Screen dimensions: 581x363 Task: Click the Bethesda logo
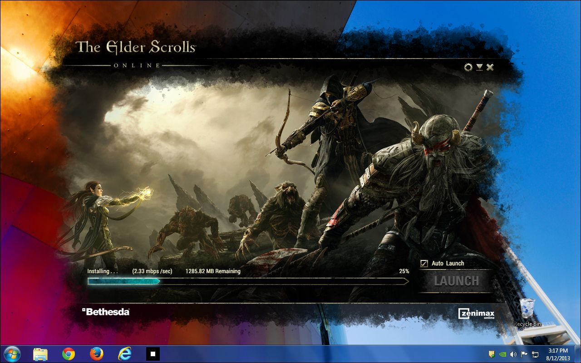coord(106,312)
